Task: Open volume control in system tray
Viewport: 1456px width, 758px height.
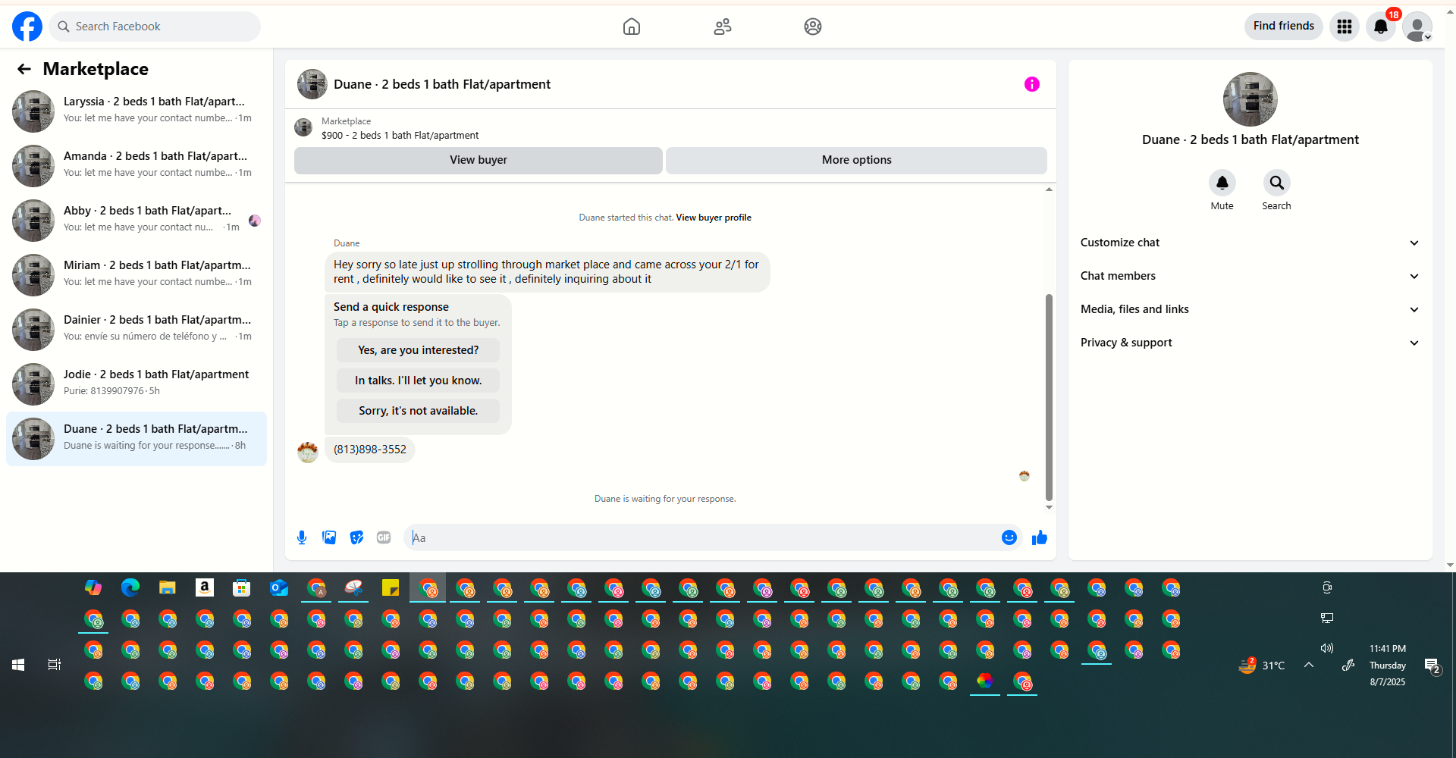Action: 1327,648
